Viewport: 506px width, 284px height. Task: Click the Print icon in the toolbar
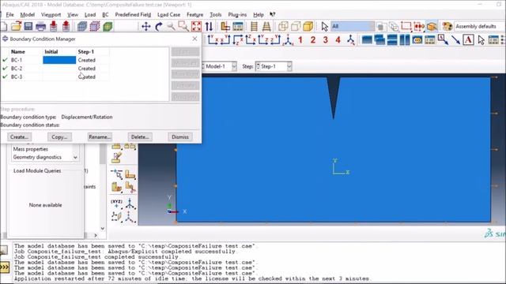pos(40,26)
